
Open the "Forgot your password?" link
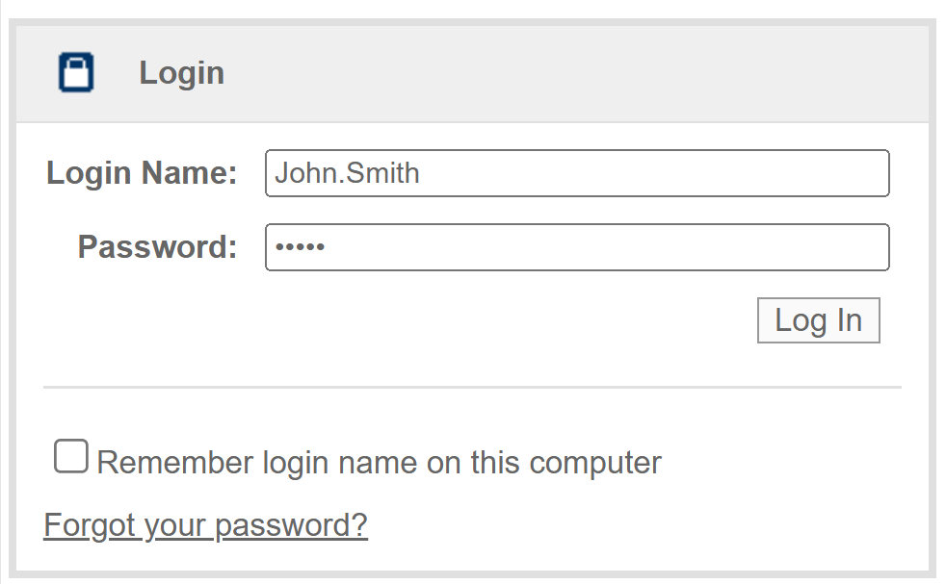tap(205, 525)
